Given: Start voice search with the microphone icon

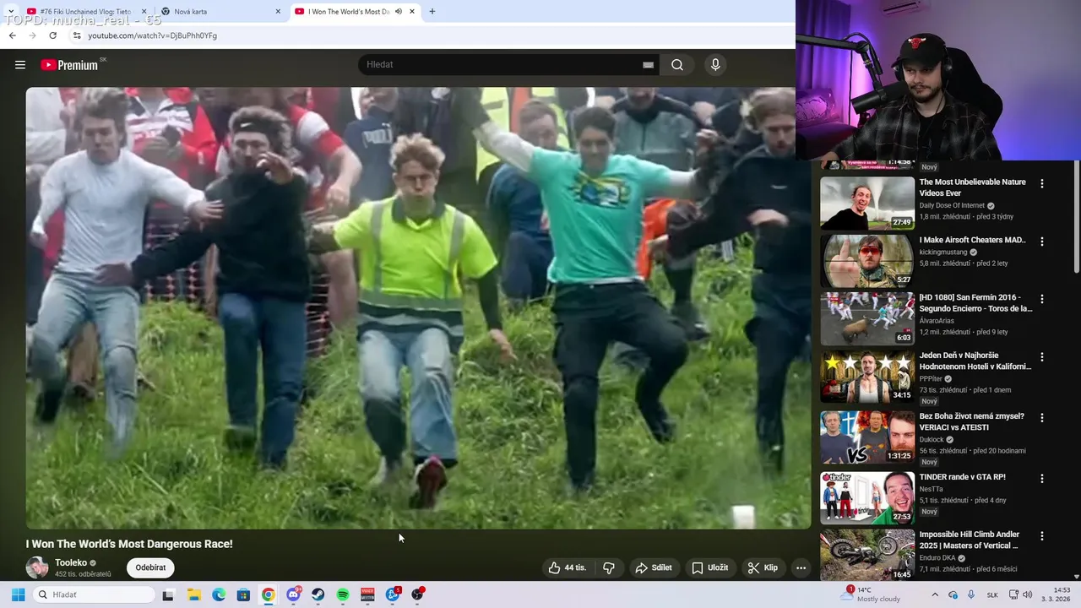Looking at the screenshot, I should point(715,65).
